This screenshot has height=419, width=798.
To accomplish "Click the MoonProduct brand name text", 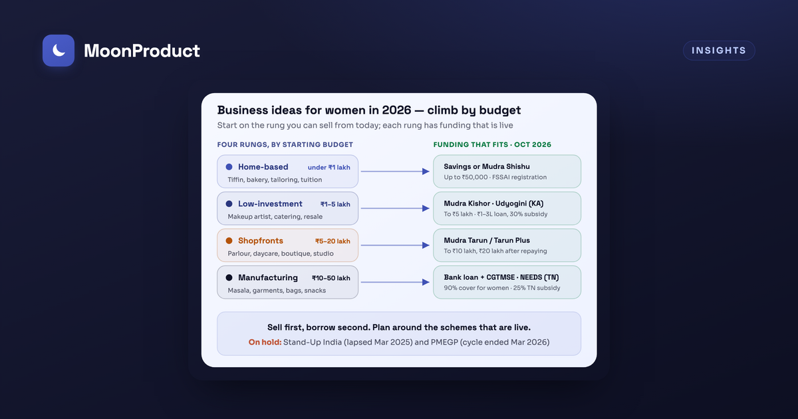I will 142,51.
